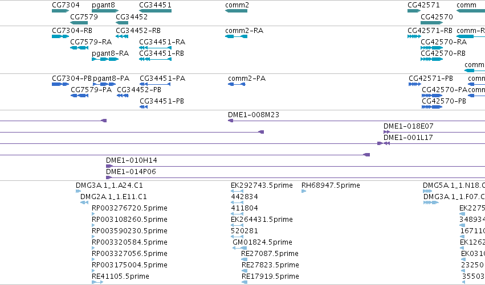The image size is (485, 285).
Task: Click the pgant8-RA transcript glyph
Action: (x=105, y=59)
